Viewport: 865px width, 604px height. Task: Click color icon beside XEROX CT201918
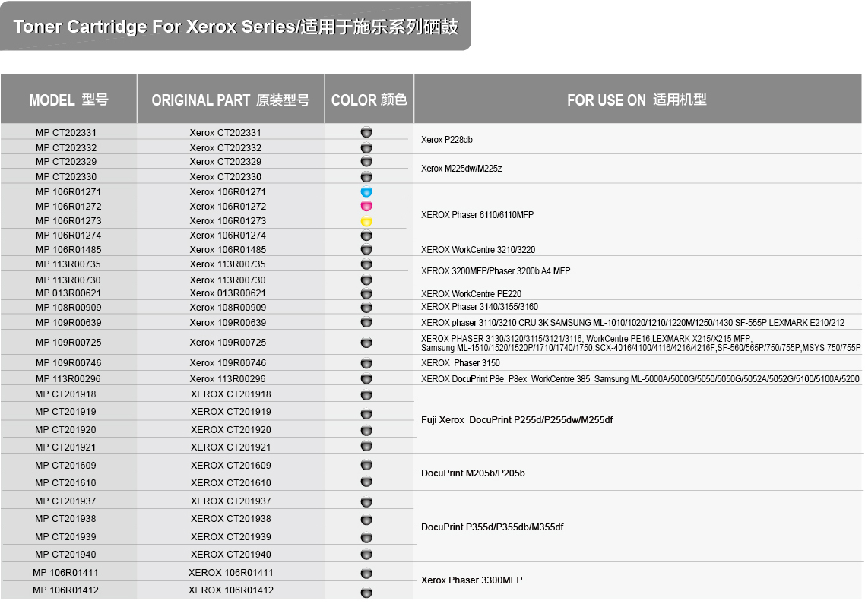tap(366, 395)
